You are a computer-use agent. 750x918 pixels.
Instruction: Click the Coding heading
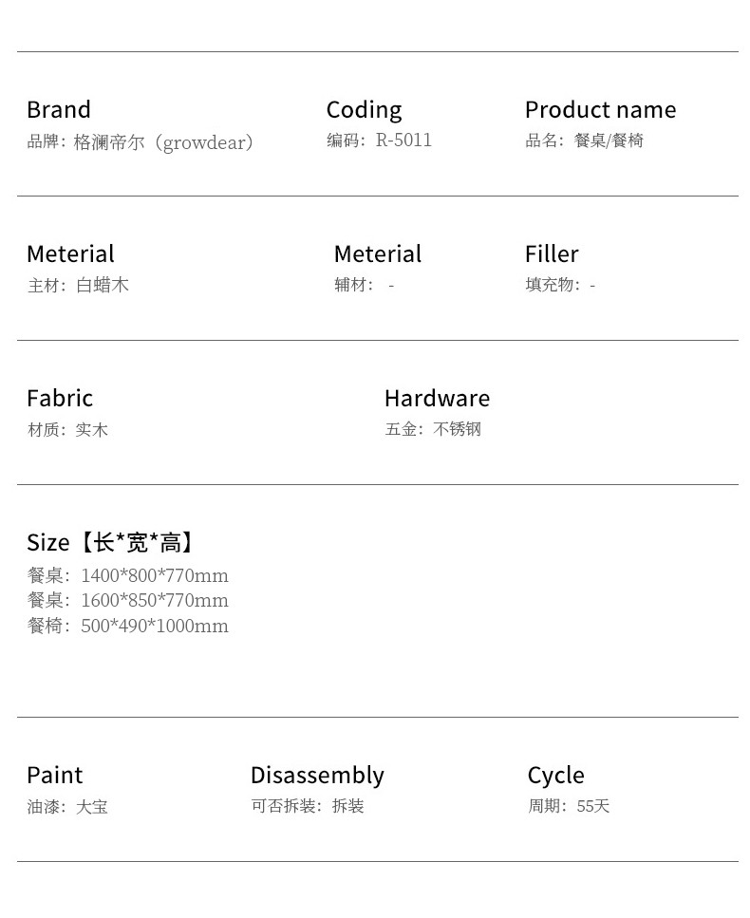pos(364,110)
